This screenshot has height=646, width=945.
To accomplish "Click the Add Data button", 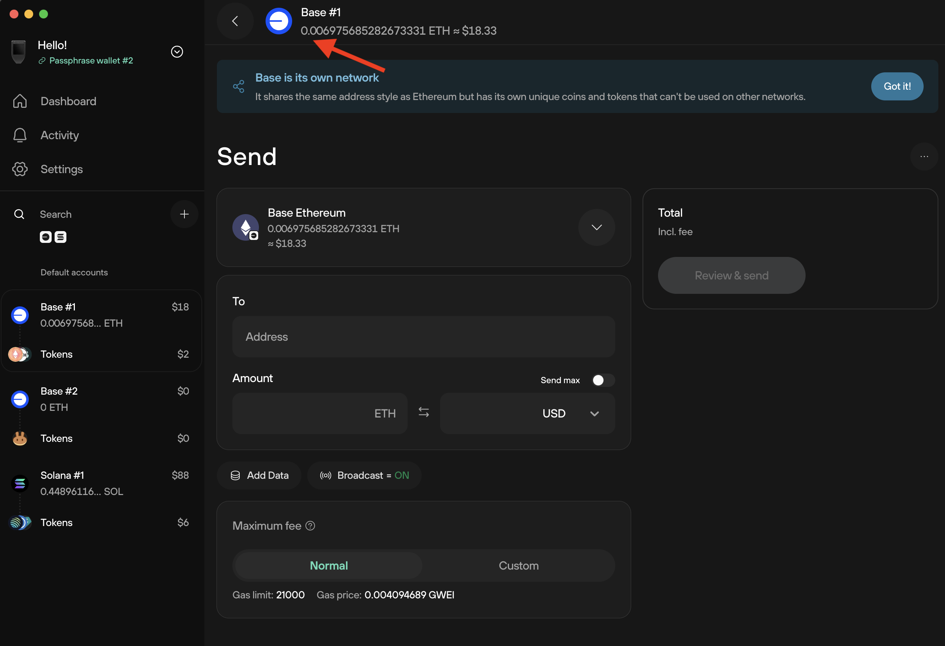I will [x=259, y=475].
